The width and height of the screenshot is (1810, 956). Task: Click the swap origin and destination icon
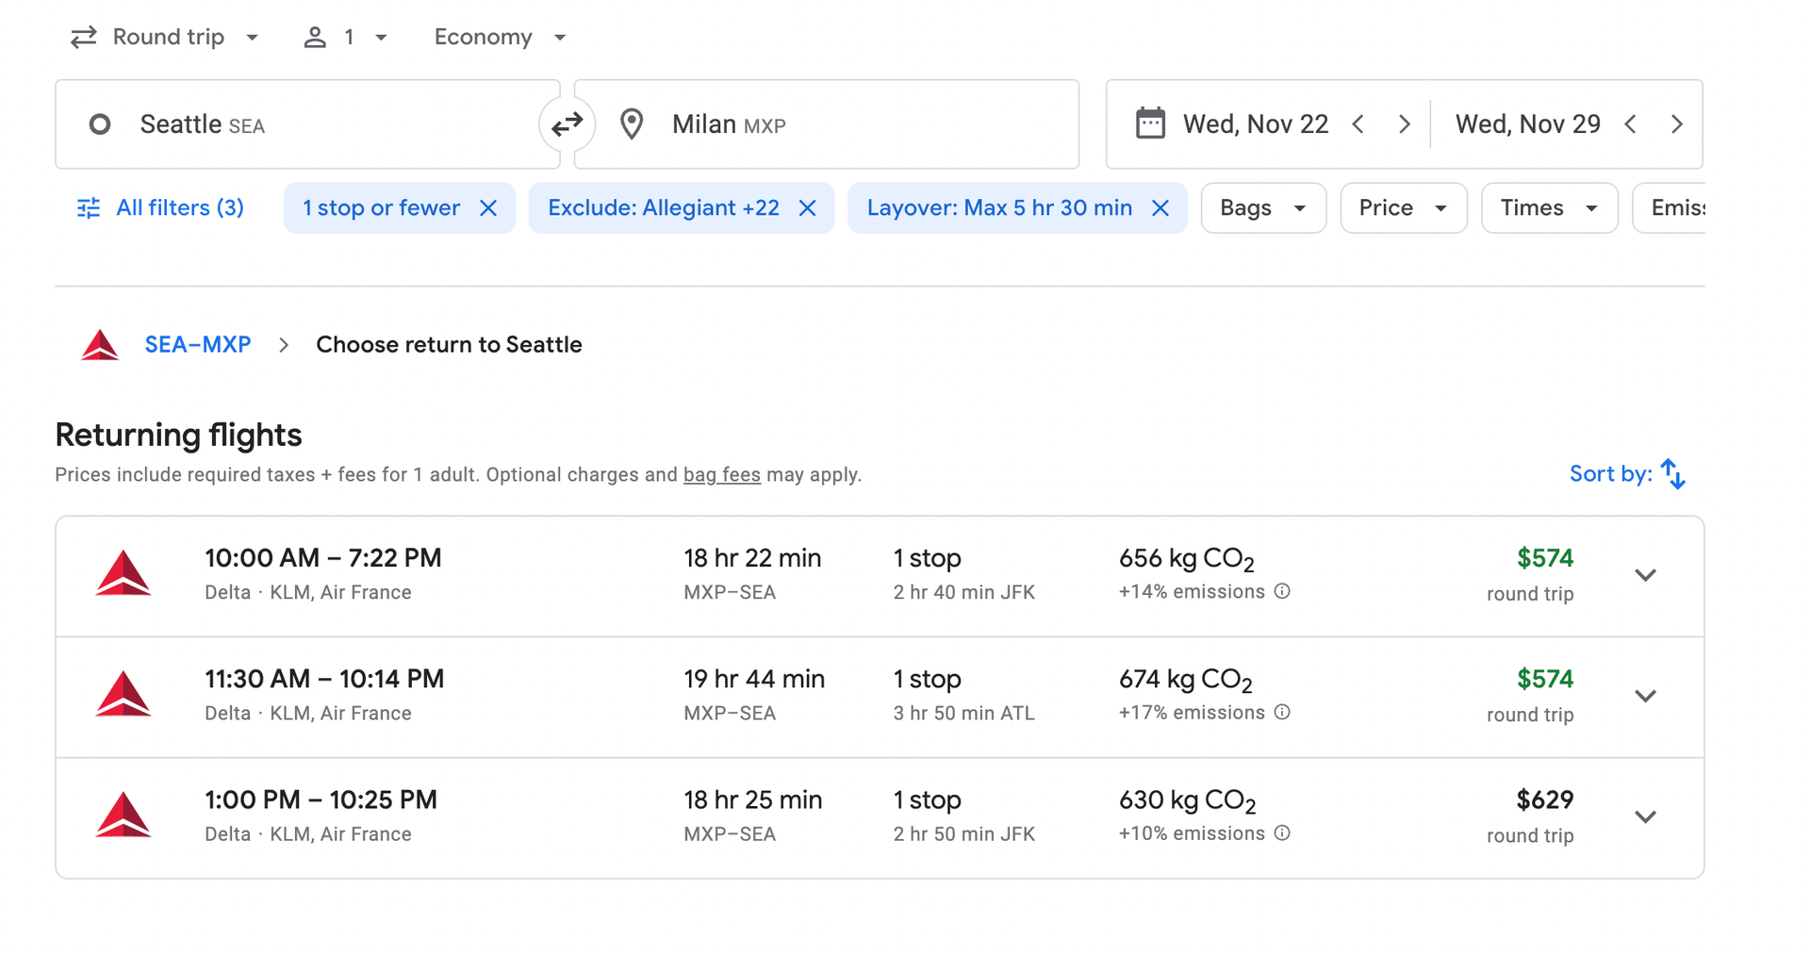point(567,124)
